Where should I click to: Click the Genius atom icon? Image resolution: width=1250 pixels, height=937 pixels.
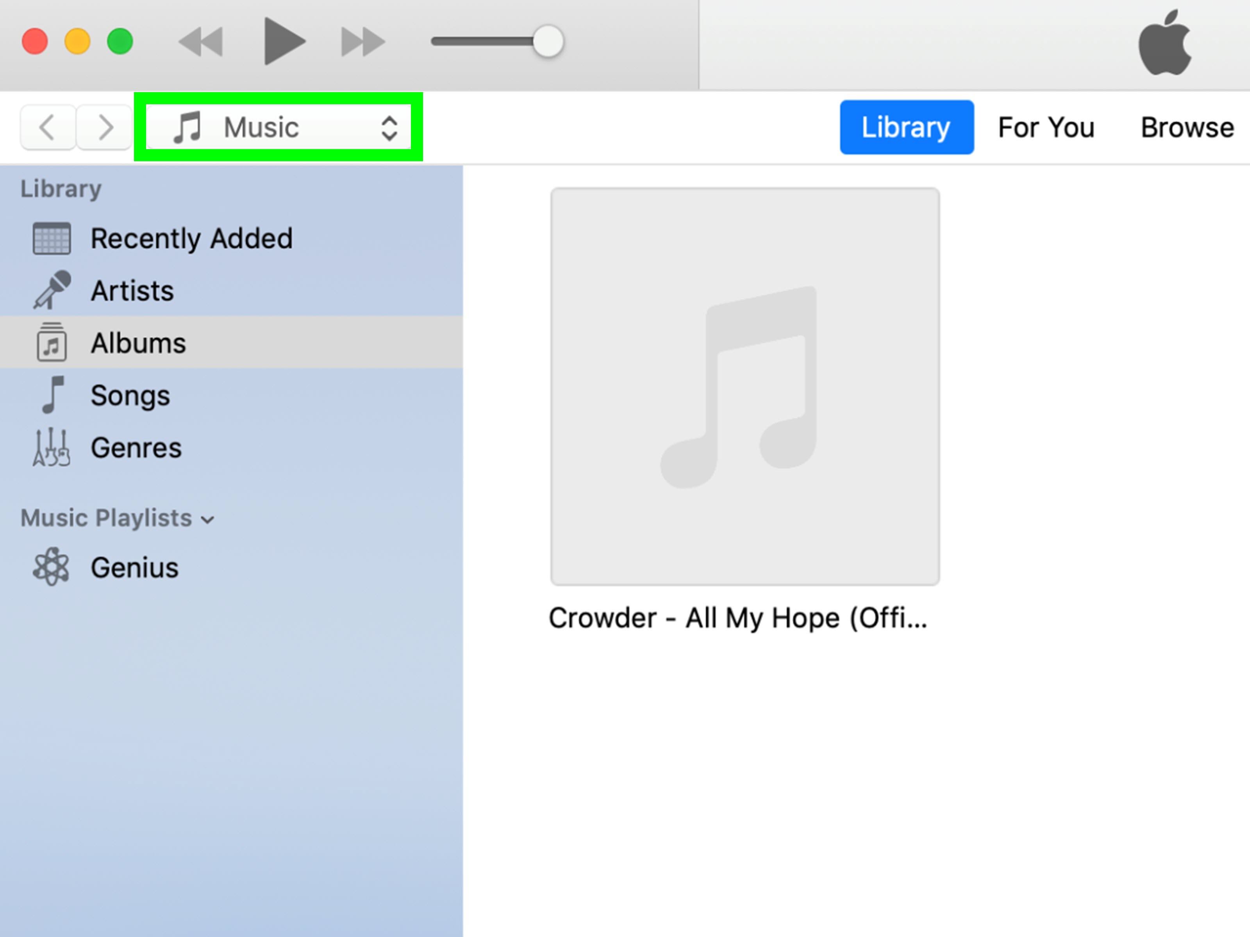point(51,566)
